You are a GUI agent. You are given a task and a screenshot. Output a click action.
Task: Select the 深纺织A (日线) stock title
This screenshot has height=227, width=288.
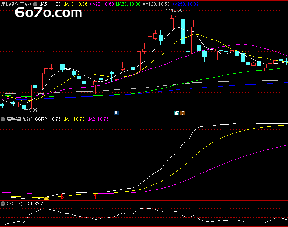(16, 4)
